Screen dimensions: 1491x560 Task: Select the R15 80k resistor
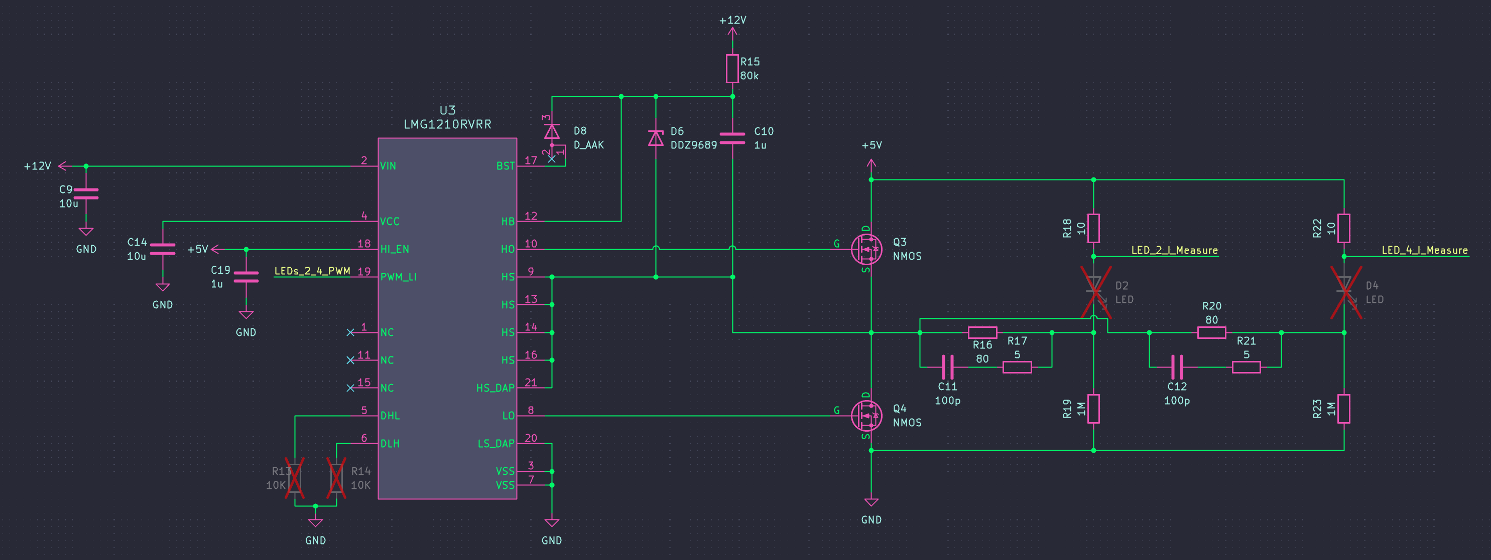click(732, 69)
